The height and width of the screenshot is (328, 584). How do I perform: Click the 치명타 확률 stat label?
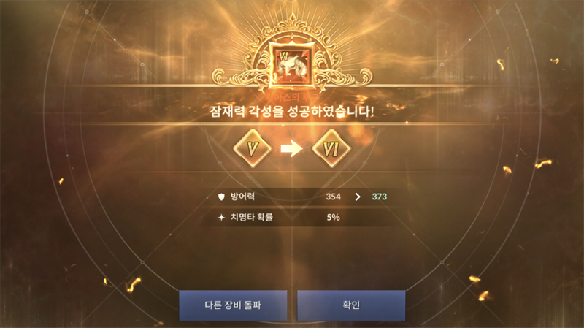252,217
